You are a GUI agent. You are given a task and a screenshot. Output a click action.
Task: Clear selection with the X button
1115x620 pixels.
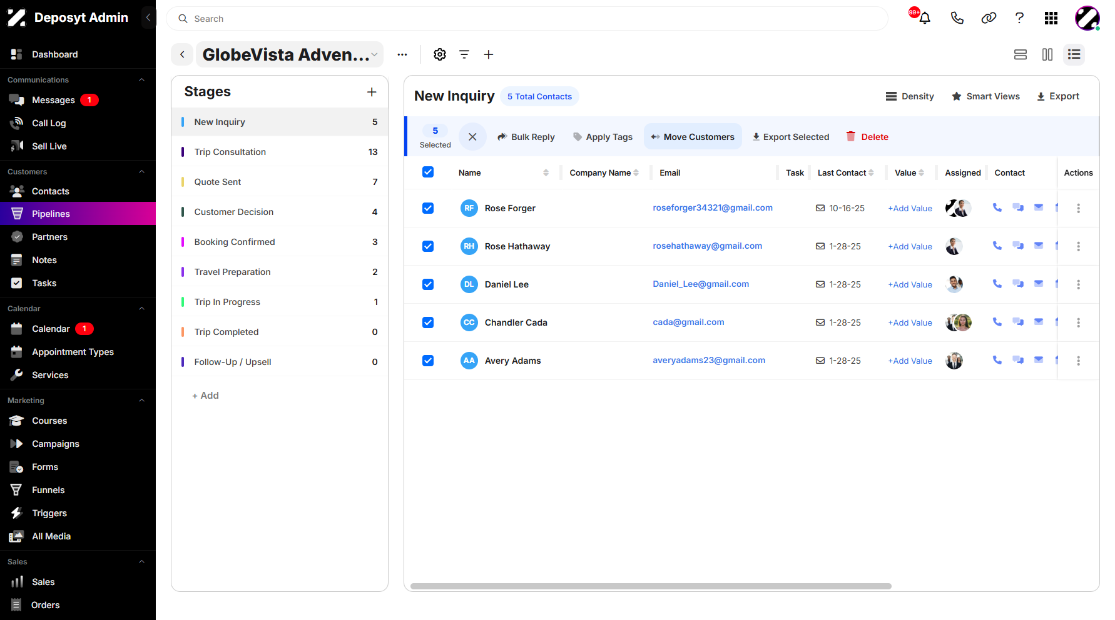tap(472, 137)
